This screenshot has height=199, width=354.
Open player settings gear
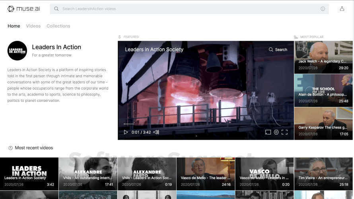(276, 132)
